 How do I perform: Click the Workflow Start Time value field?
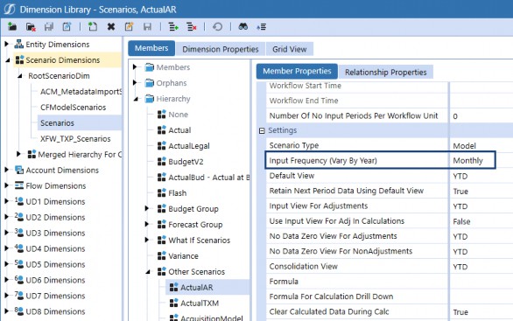click(x=481, y=86)
